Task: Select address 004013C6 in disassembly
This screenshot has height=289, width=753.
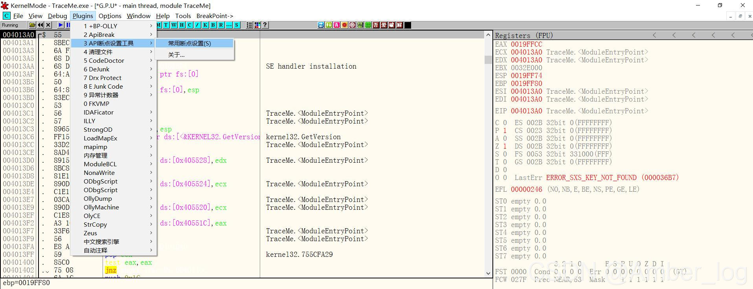Action: [18, 137]
